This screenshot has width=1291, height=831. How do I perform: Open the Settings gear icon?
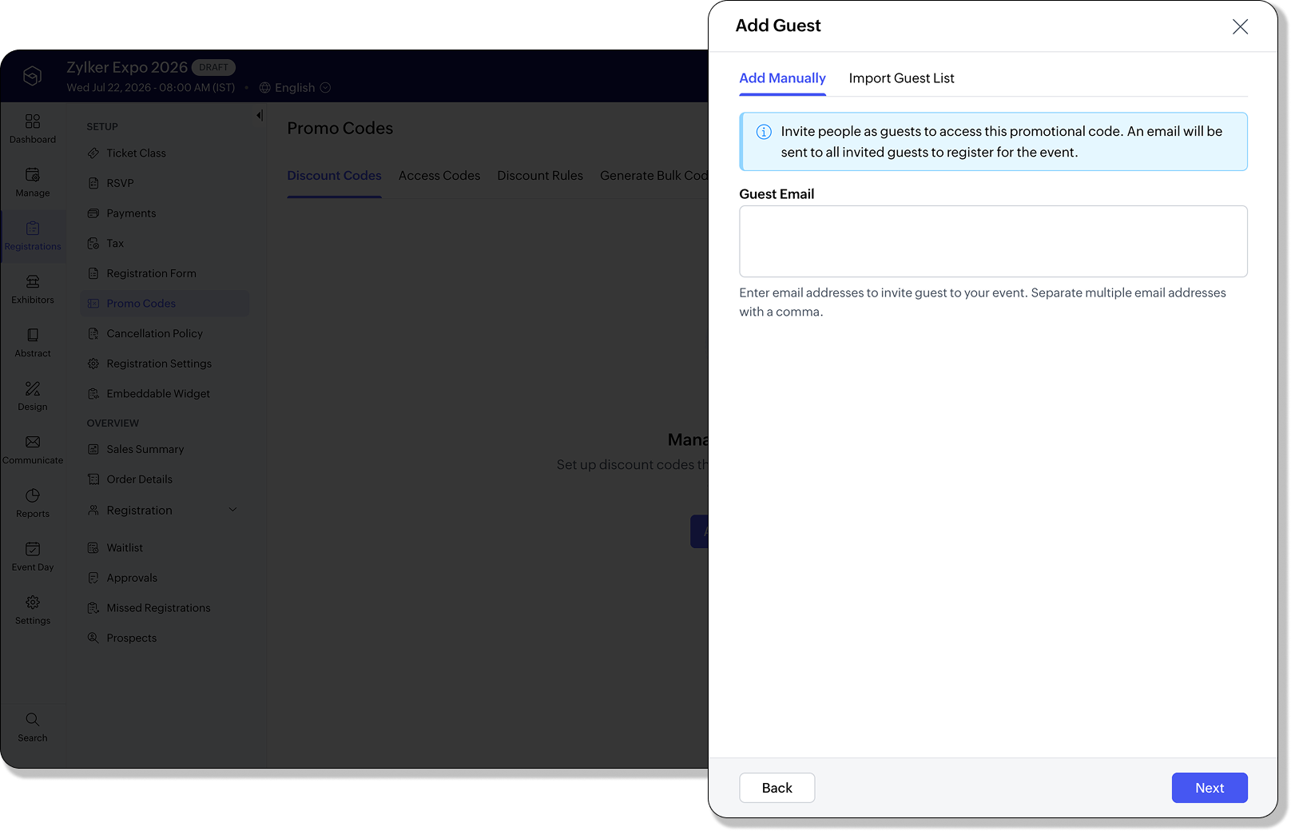[33, 602]
